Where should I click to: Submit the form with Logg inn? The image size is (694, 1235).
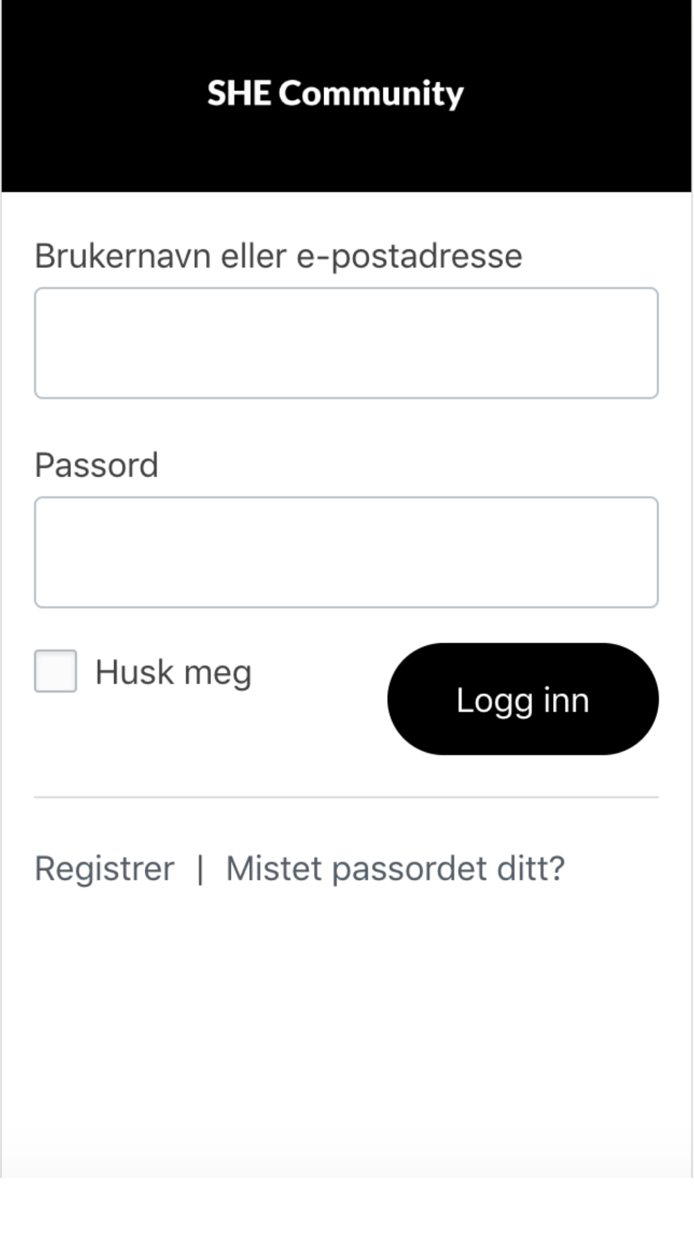tap(523, 699)
